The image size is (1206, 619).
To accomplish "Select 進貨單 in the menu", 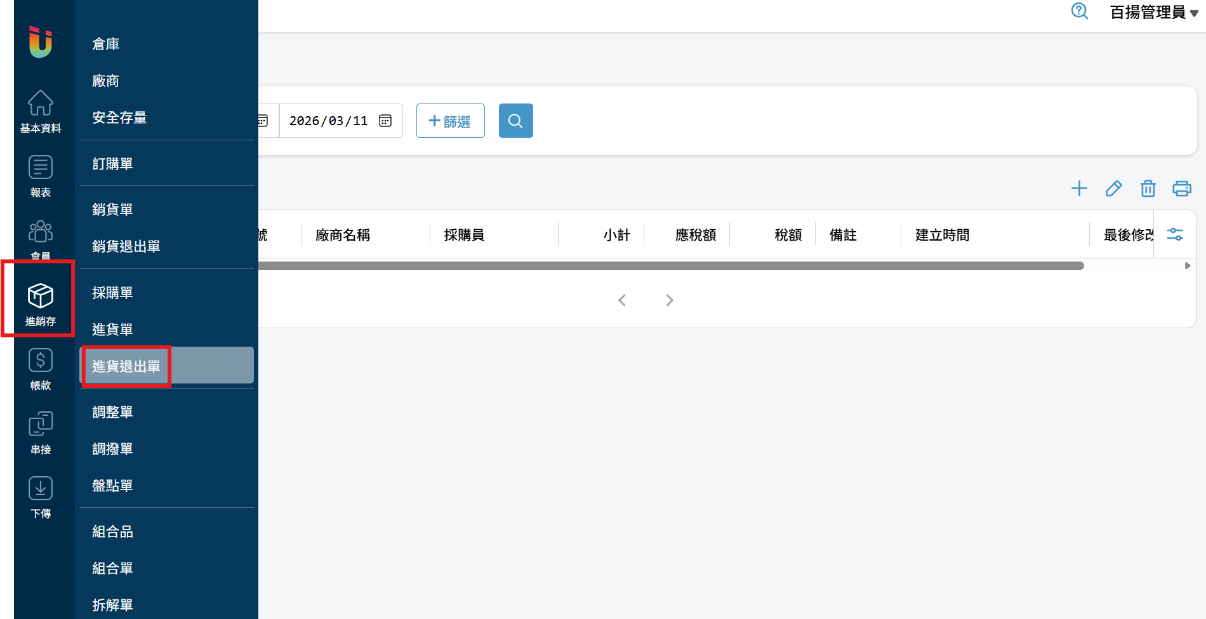I will tap(112, 329).
